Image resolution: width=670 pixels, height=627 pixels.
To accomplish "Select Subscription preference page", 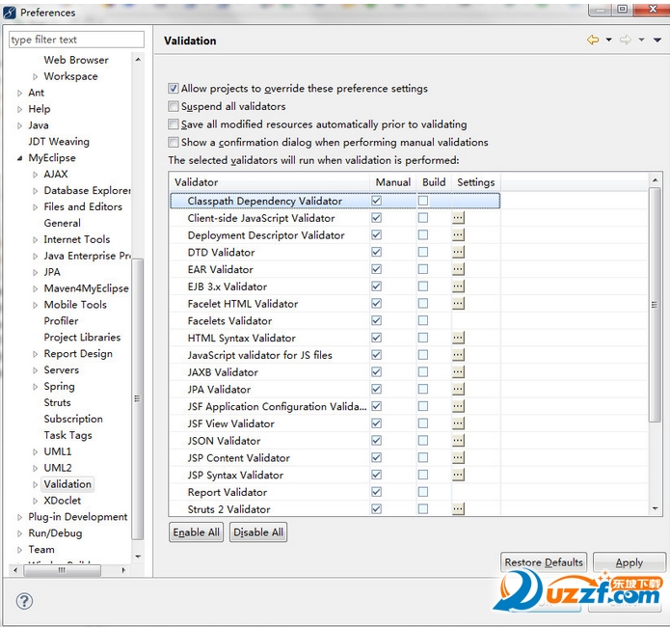I will 73,419.
